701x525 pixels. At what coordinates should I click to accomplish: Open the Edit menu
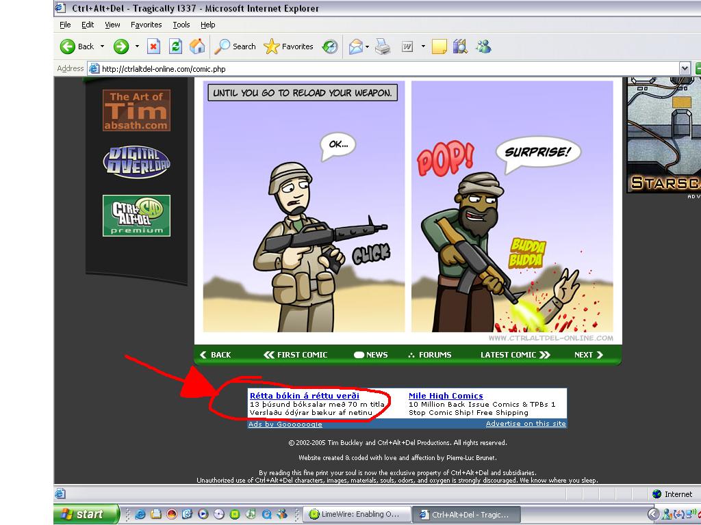[x=88, y=25]
